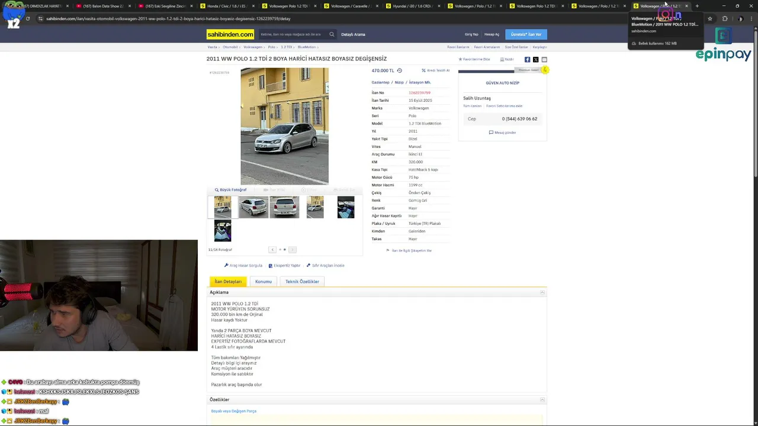The height and width of the screenshot is (426, 758).
Task: Click the star icon beside Favorilerime Ekle
Action: [x=460, y=59]
